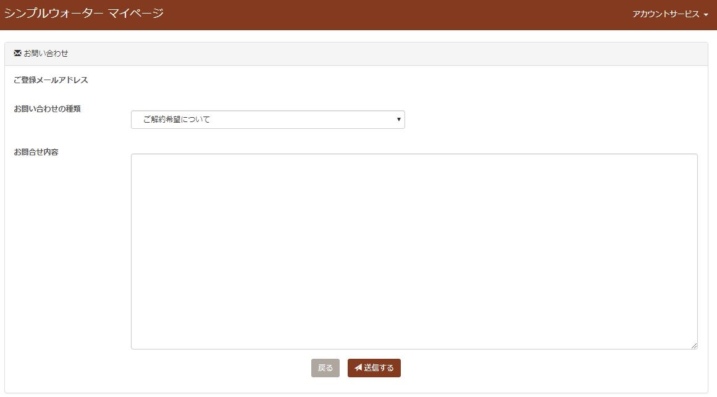Expand the ご解約希望について combo box
717x397 pixels.
point(267,120)
